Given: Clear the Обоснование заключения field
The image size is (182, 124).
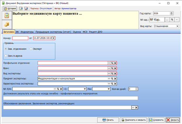Looking at the screenshot, I should click(136, 108).
